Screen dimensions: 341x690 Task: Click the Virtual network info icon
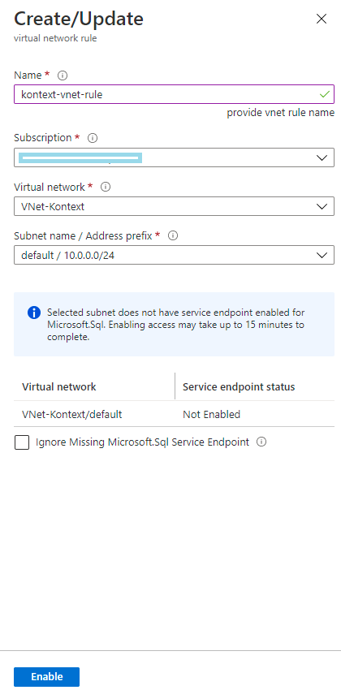[x=106, y=187]
